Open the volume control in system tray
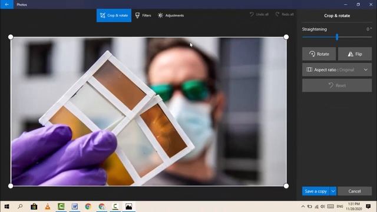Image resolution: width=377 pixels, height=212 pixels. click(323, 207)
